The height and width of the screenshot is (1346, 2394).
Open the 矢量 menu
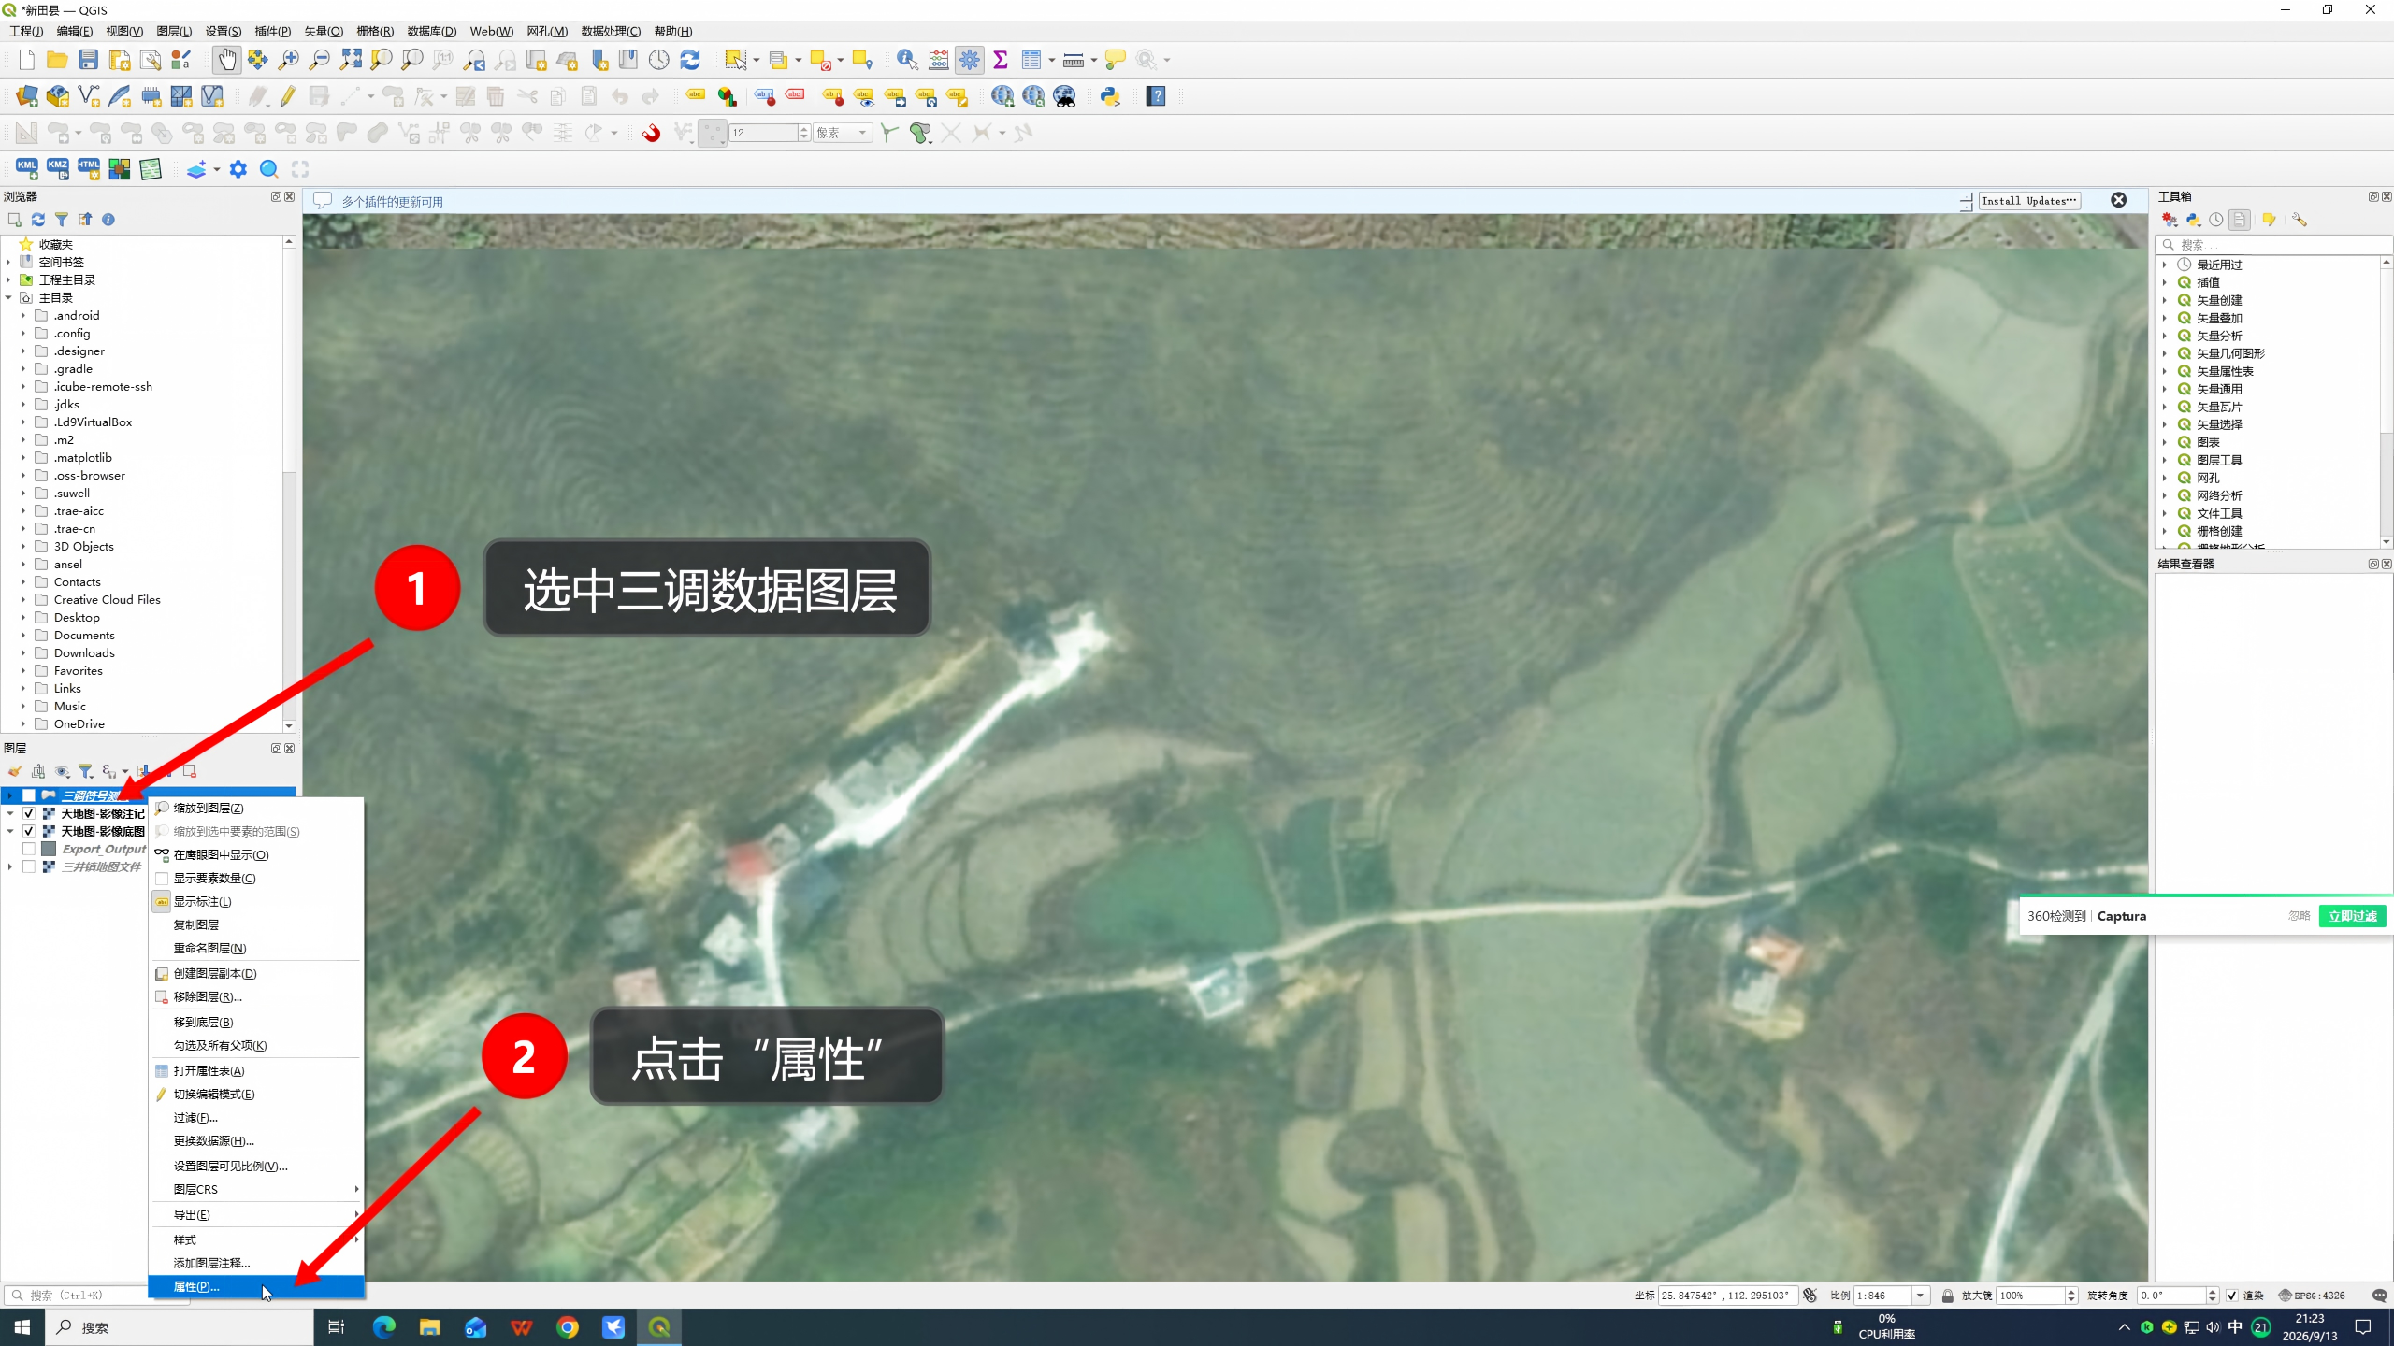(324, 31)
